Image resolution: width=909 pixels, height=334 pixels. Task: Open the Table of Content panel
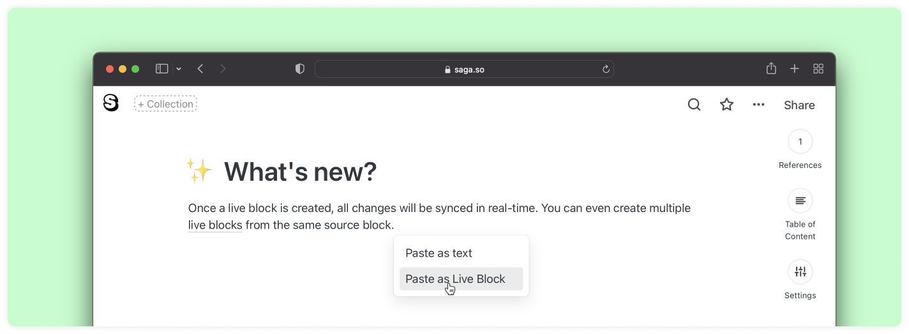tap(800, 201)
